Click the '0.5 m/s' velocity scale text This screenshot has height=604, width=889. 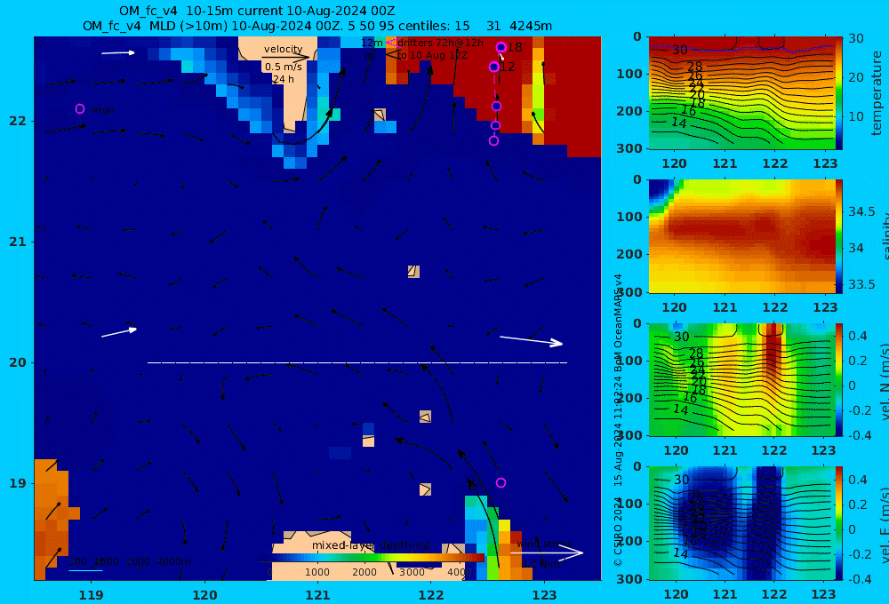click(x=284, y=67)
